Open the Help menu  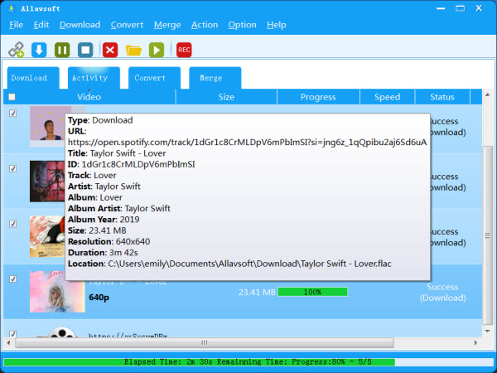[x=277, y=25]
